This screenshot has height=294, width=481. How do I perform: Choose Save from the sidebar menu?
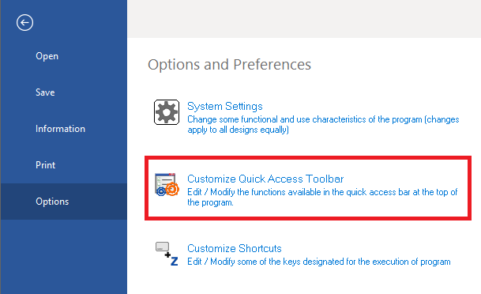click(45, 92)
